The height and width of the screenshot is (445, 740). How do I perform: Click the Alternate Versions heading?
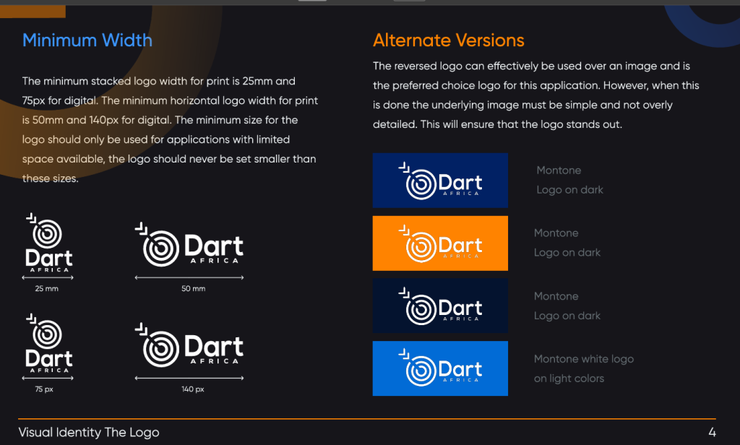(x=448, y=40)
